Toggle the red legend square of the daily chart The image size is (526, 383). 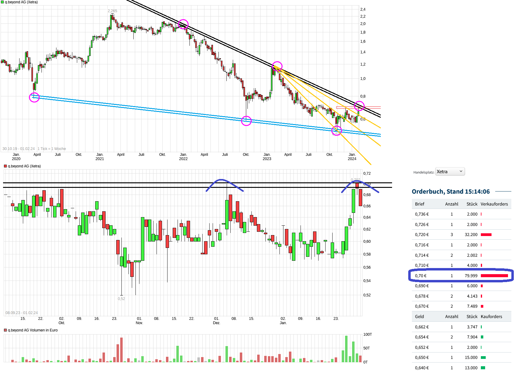(x=5, y=166)
